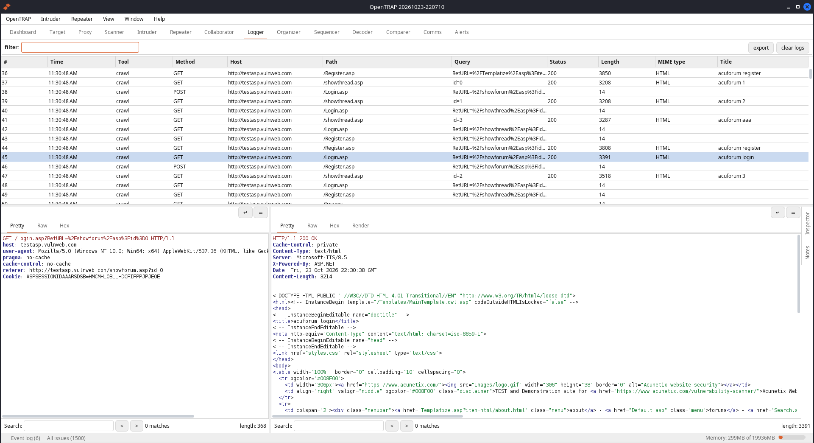Open the Window menu

[x=134, y=19]
